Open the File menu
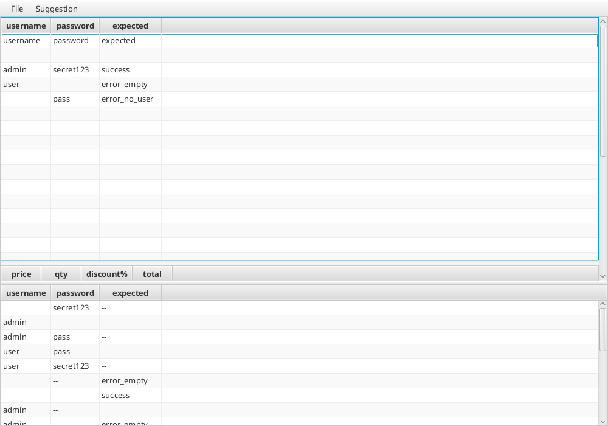The width and height of the screenshot is (608, 426). 16,9
